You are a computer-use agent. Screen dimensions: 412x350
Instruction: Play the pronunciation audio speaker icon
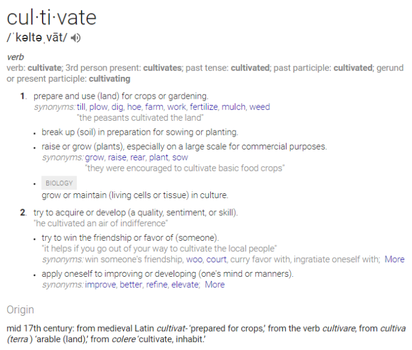point(76,38)
